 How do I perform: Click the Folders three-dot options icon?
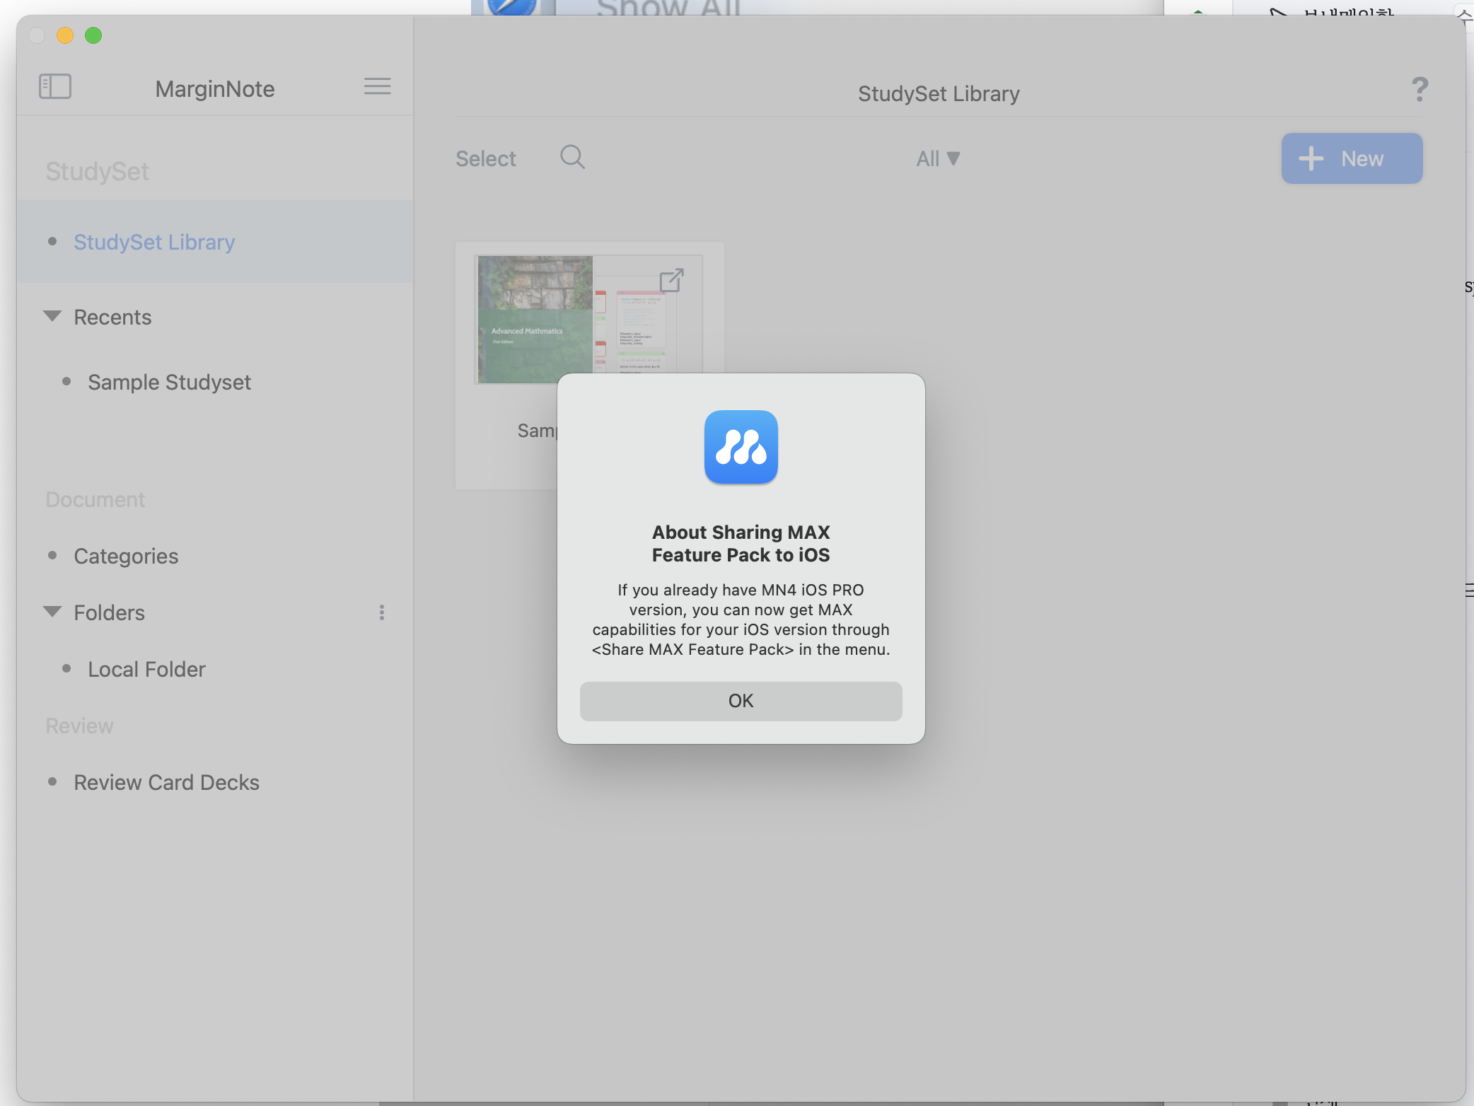pos(382,612)
